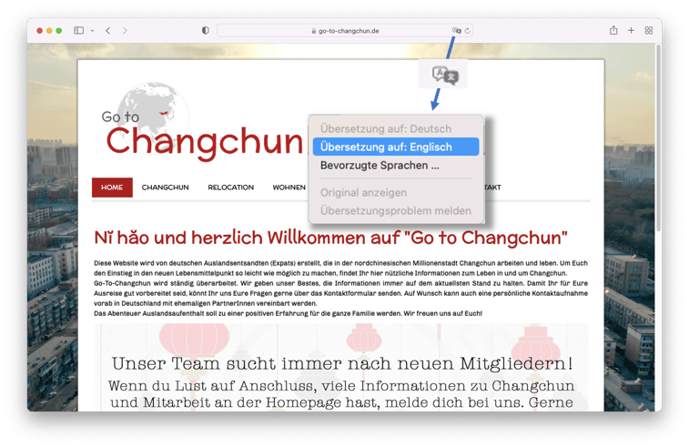Expand the sidebar options chevron
The width and height of the screenshot is (689, 447).
click(x=92, y=31)
